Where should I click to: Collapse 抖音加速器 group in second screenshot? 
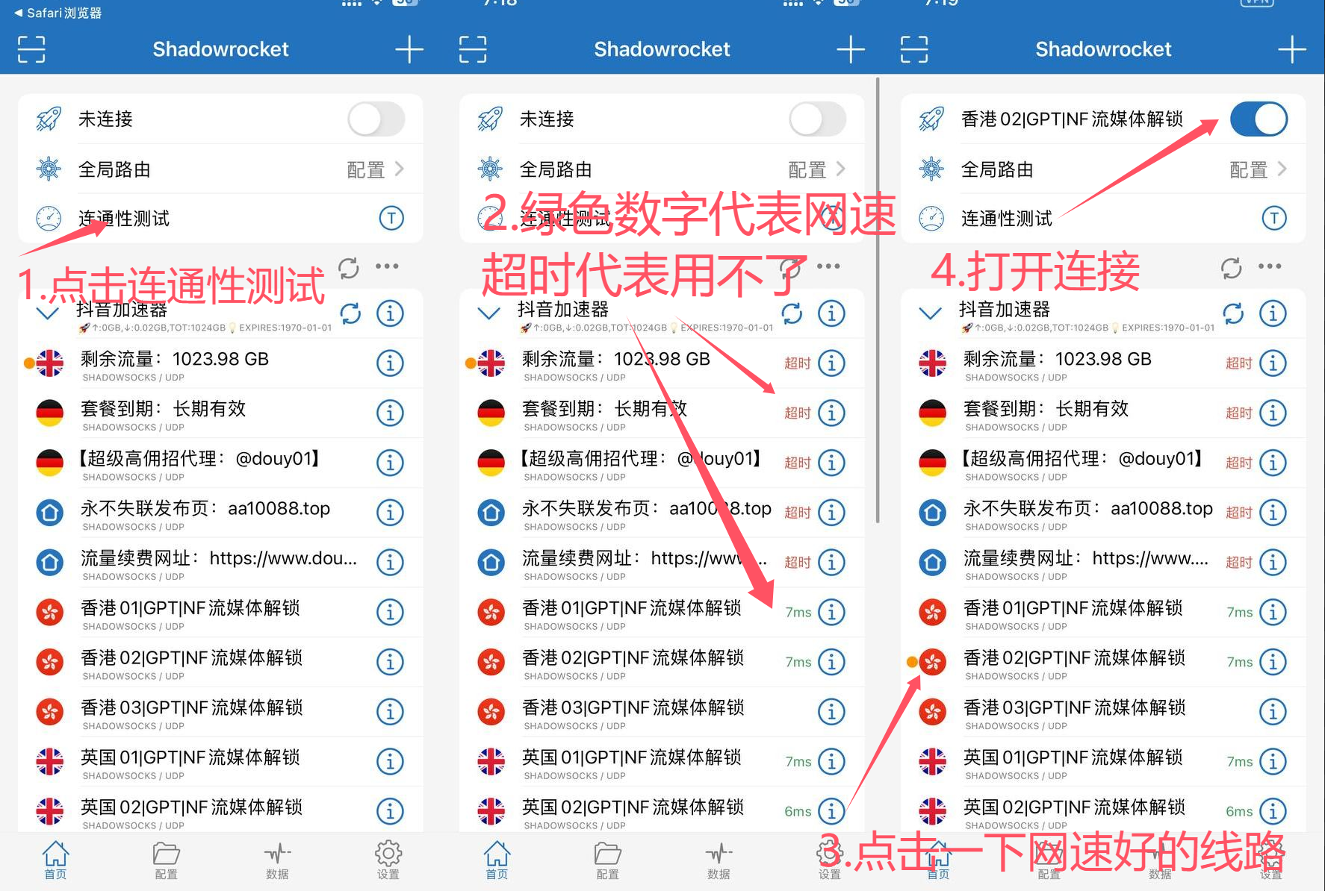(x=489, y=313)
